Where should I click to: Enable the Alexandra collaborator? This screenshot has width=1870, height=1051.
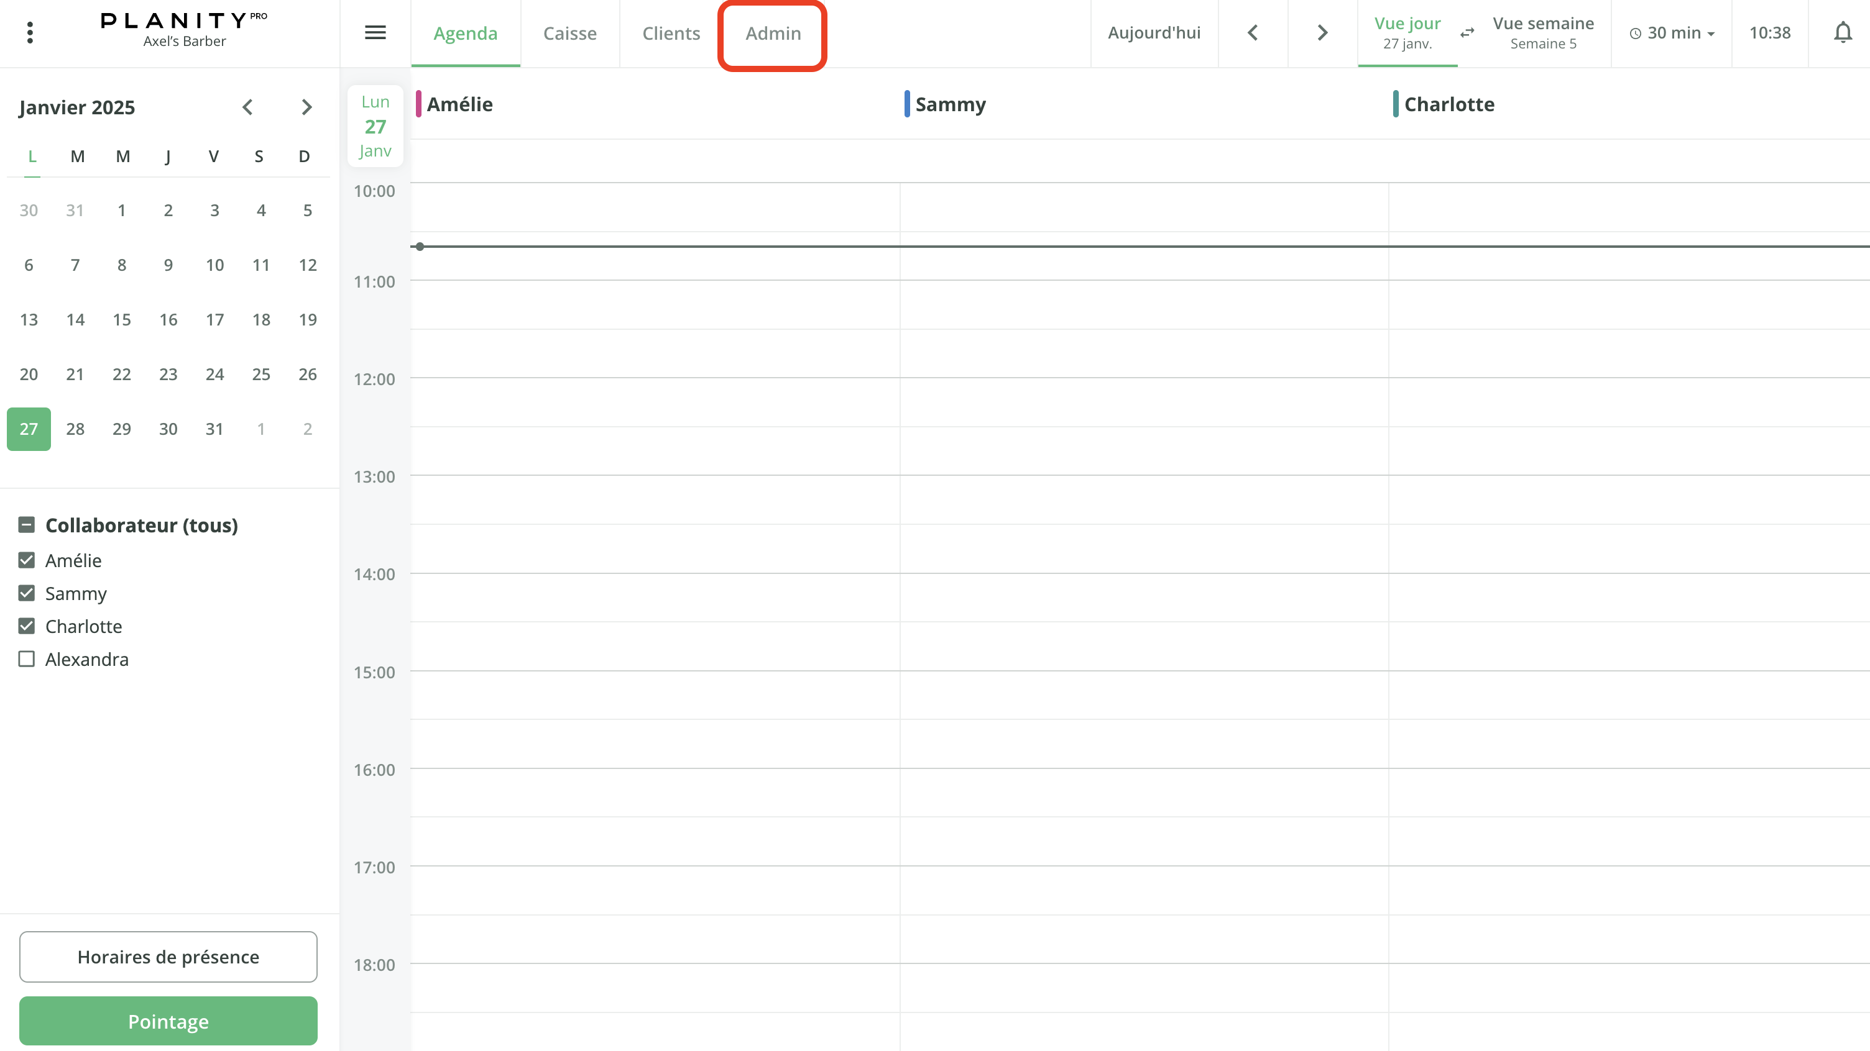27,658
